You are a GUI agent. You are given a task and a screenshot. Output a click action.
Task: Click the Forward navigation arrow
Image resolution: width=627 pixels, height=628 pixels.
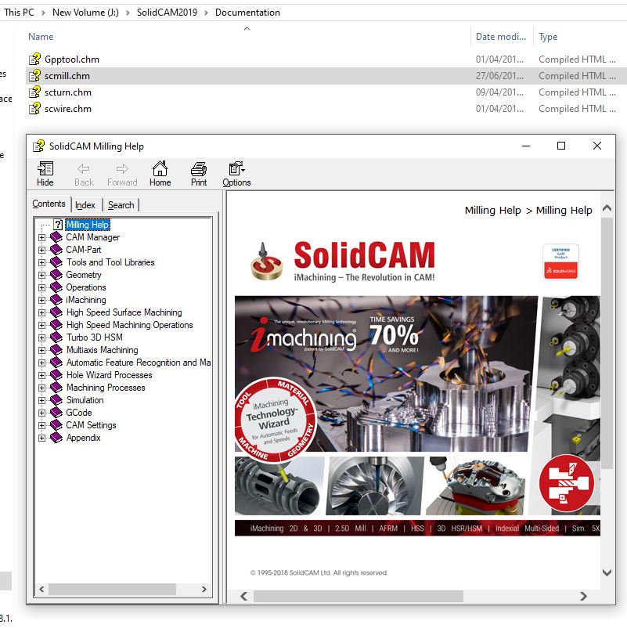pos(122,169)
